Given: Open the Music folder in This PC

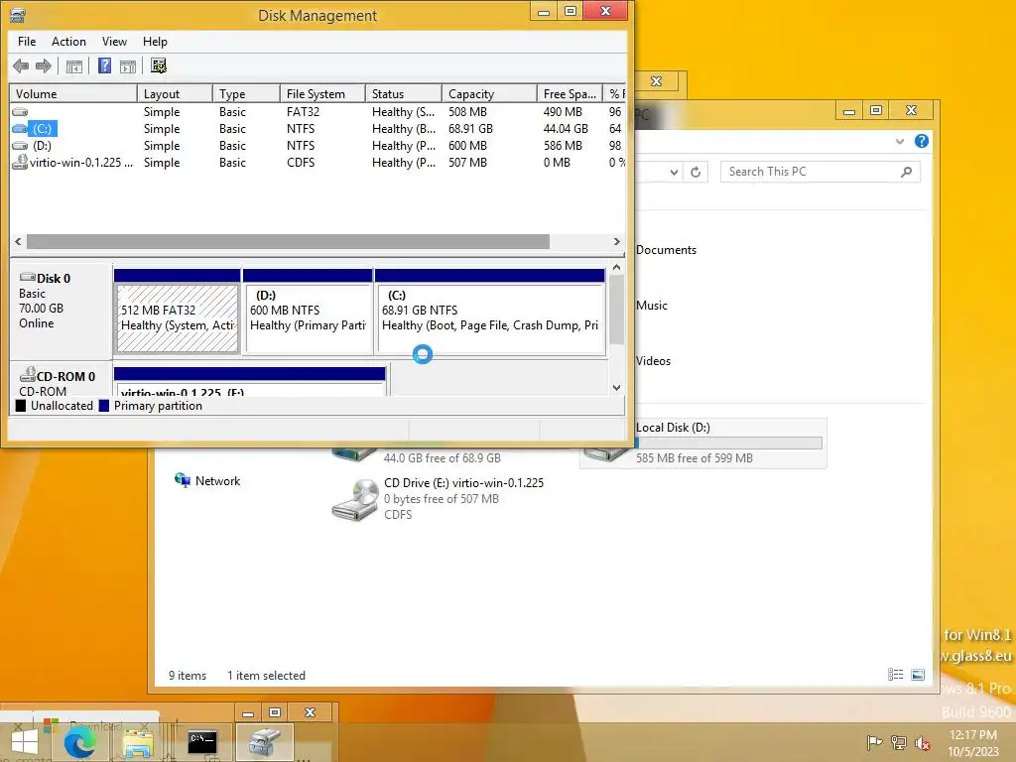Looking at the screenshot, I should coord(651,306).
